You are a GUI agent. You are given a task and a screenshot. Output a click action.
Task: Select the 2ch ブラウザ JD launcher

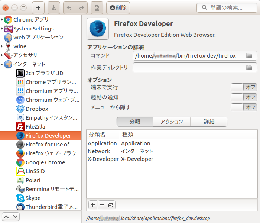point(40,73)
